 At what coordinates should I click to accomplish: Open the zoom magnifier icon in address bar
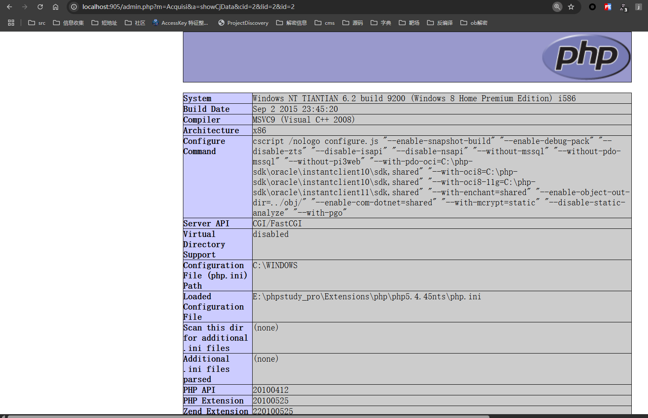557,7
